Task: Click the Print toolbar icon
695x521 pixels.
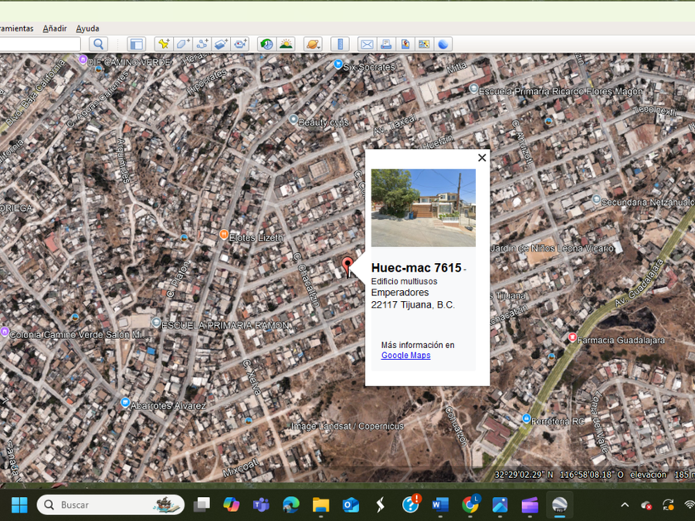Action: tap(386, 44)
